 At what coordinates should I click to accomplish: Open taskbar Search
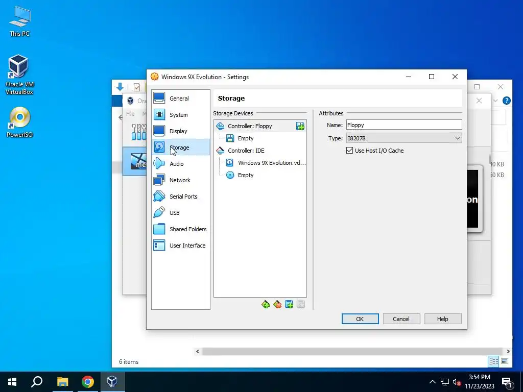point(37,382)
